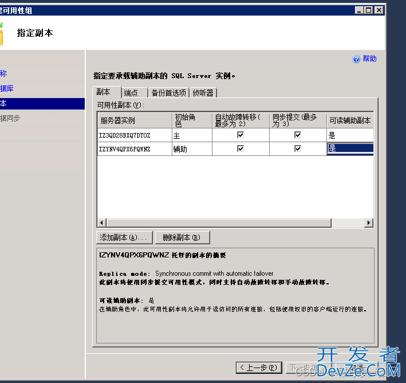The width and height of the screenshot is (406, 383).
Task: Select the highlighted 本 step in sidebar
Action: [x=42, y=104]
